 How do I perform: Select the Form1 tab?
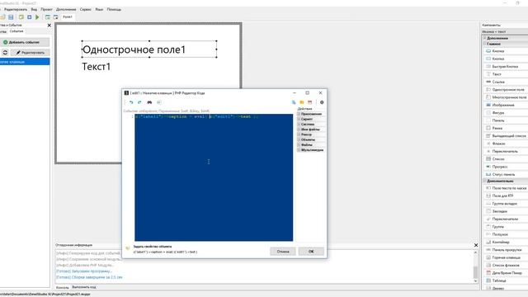click(x=68, y=16)
